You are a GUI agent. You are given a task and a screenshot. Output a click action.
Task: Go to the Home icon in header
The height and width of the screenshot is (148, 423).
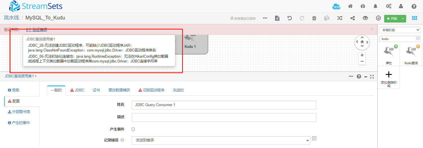tap(350, 6)
